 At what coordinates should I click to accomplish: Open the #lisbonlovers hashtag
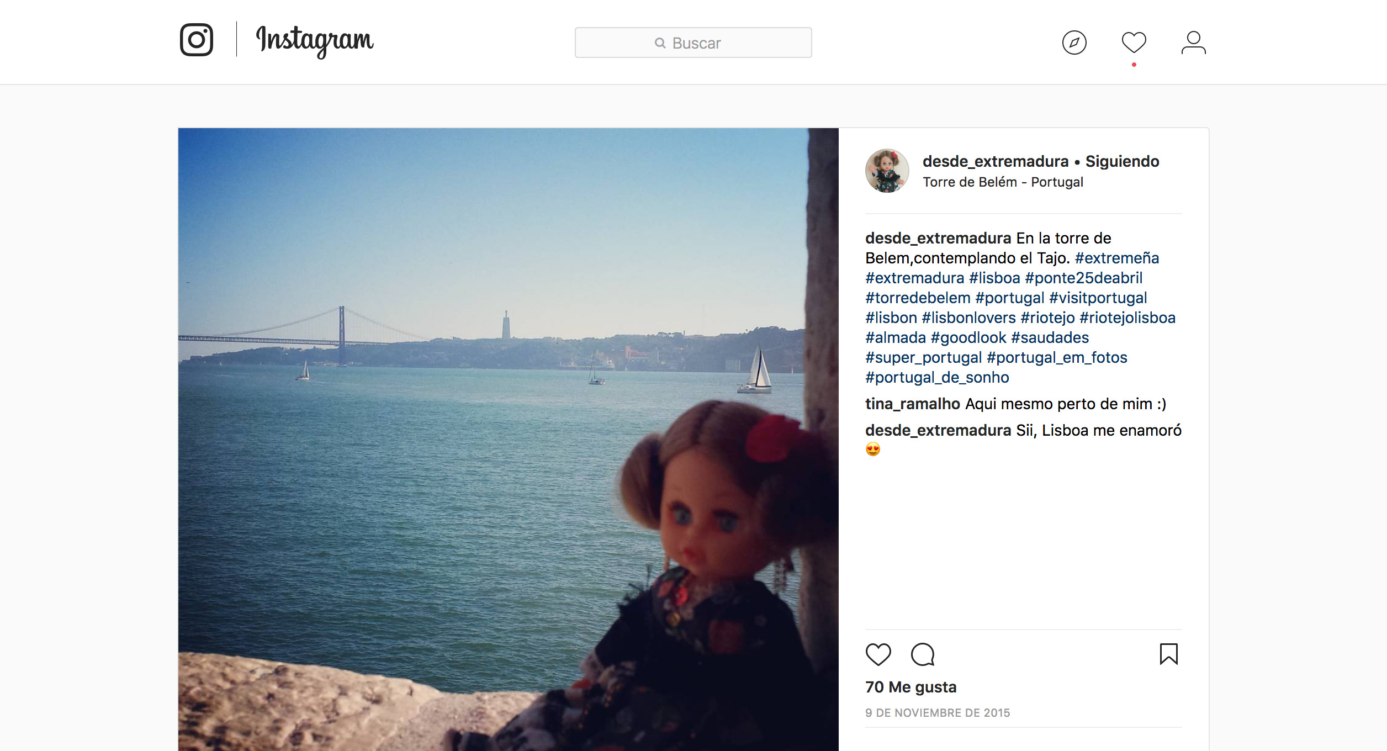970,318
